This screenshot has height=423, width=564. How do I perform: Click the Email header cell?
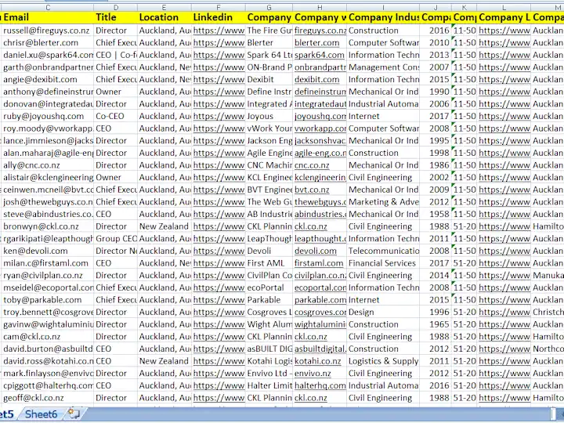coord(48,17)
